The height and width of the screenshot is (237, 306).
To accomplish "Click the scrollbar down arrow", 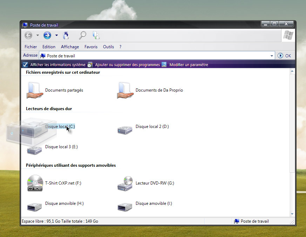I will [292, 214].
